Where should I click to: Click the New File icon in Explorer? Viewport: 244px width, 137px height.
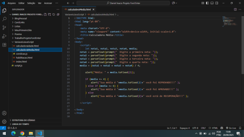45,15
